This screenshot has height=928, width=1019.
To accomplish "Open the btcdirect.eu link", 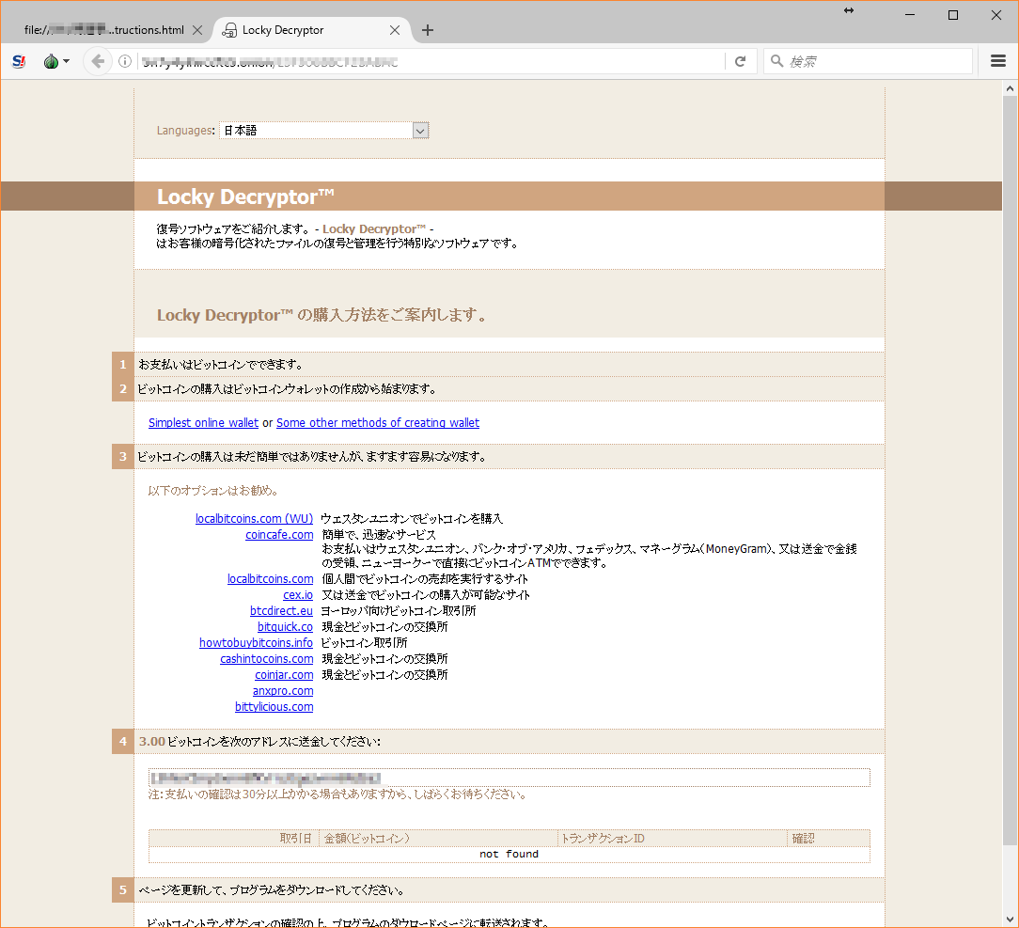I will 281,611.
